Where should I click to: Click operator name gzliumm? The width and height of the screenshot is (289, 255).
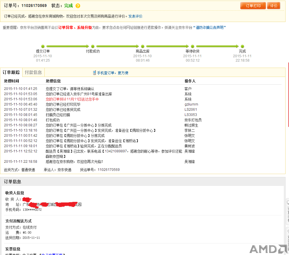[191, 104]
